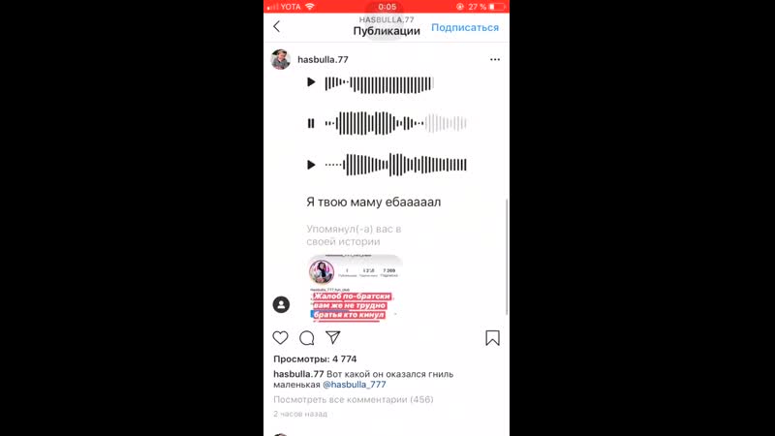Play the third voice message
This screenshot has height=436, width=775.
311,165
